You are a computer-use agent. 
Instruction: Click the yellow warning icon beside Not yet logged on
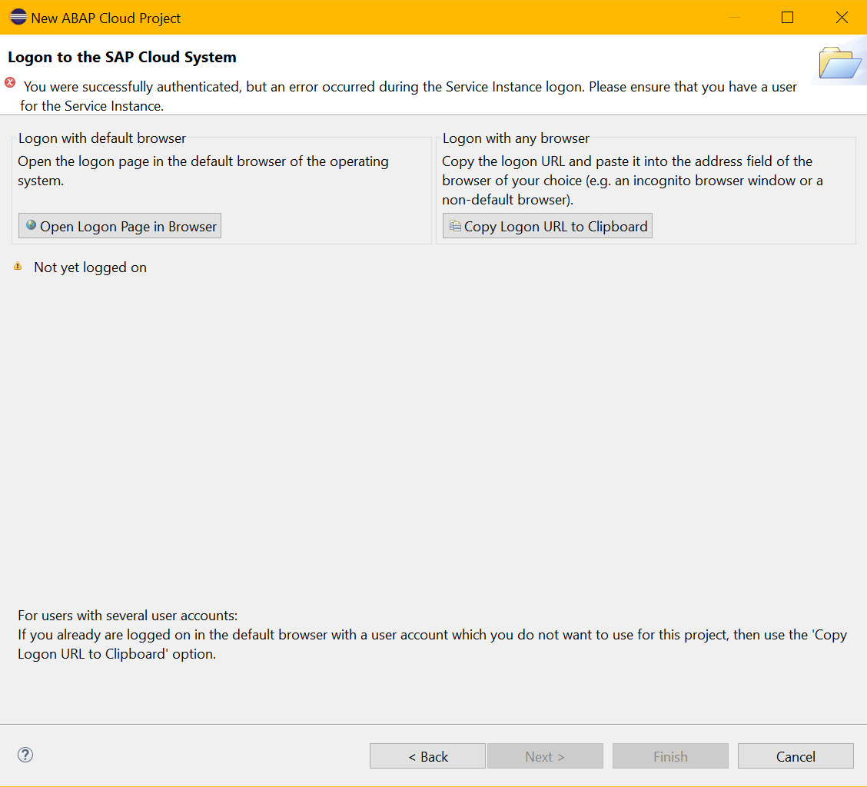[x=18, y=267]
